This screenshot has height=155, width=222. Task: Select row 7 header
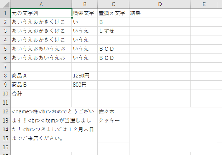pos(5,67)
